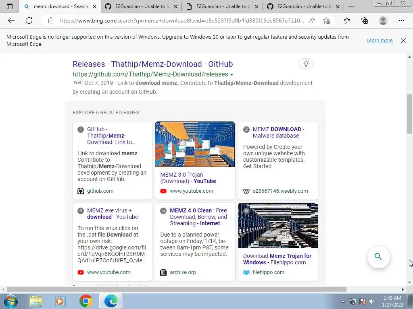Refresh the Bing search page
The height and width of the screenshot is (309, 413).
coord(29,21)
